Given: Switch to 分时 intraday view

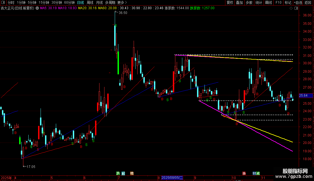Looking at the screenshot, I should (x=11, y=3).
